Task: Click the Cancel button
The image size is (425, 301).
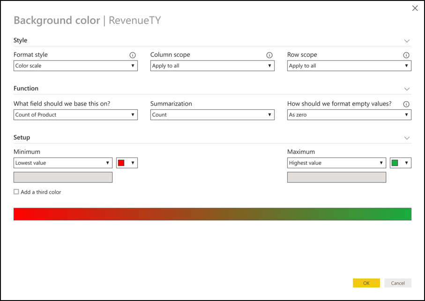Action: click(x=398, y=283)
